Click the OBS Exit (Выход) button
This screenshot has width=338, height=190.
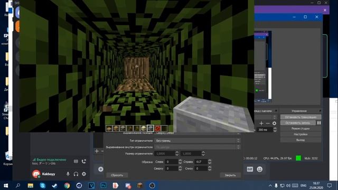pos(301,140)
